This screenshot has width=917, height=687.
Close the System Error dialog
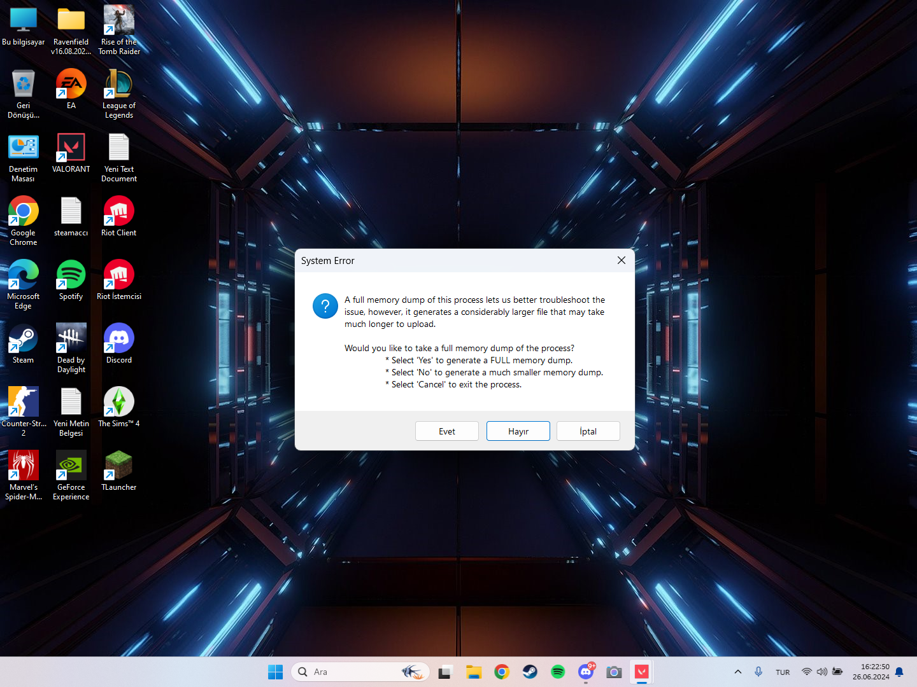click(622, 260)
